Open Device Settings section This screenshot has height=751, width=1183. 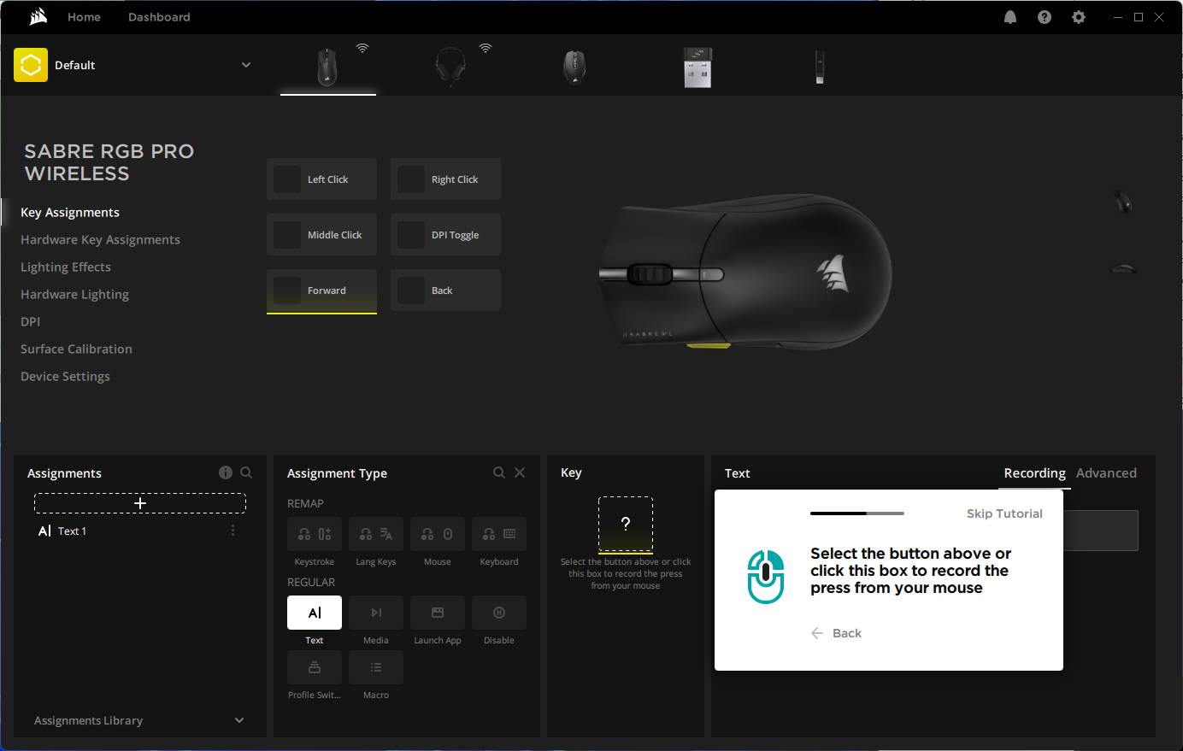click(x=65, y=377)
